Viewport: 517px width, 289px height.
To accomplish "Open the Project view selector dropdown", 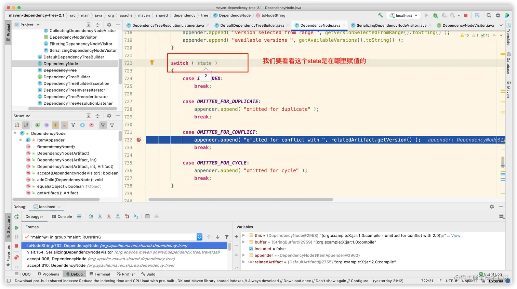I will click(27, 25).
